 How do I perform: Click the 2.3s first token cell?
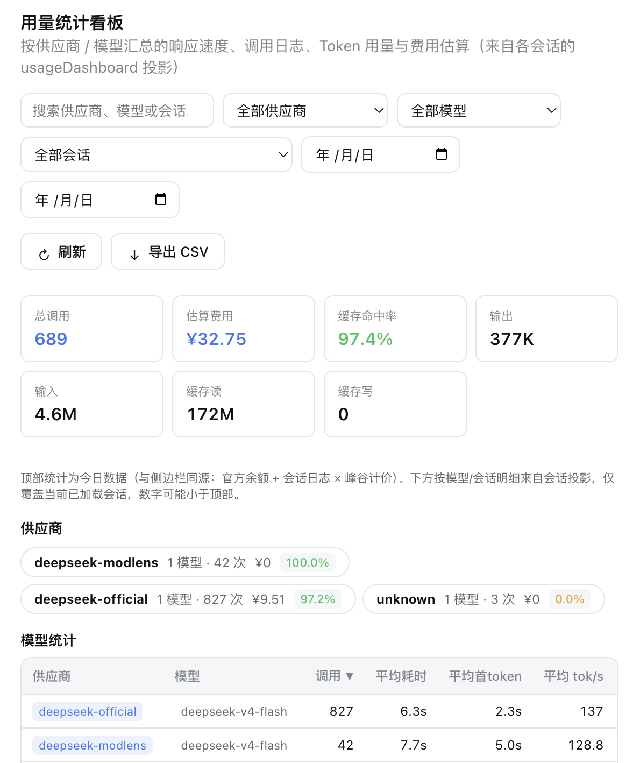click(x=509, y=711)
